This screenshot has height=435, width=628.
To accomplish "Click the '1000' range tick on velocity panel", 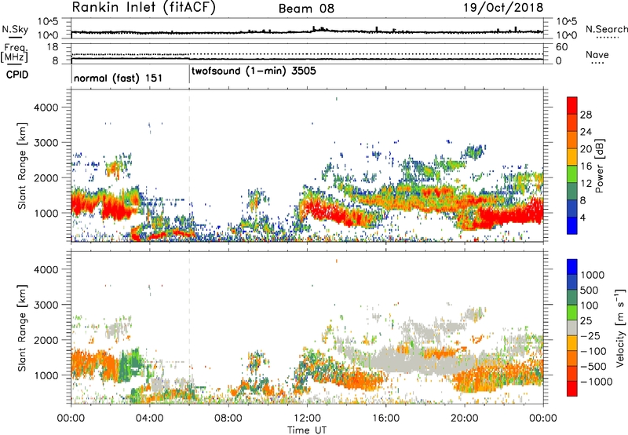I will (x=46, y=376).
